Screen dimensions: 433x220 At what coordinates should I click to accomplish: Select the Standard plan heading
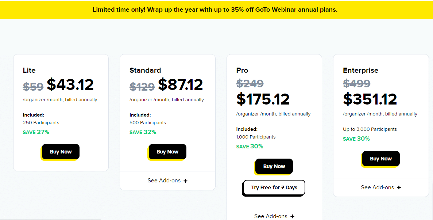click(x=145, y=70)
